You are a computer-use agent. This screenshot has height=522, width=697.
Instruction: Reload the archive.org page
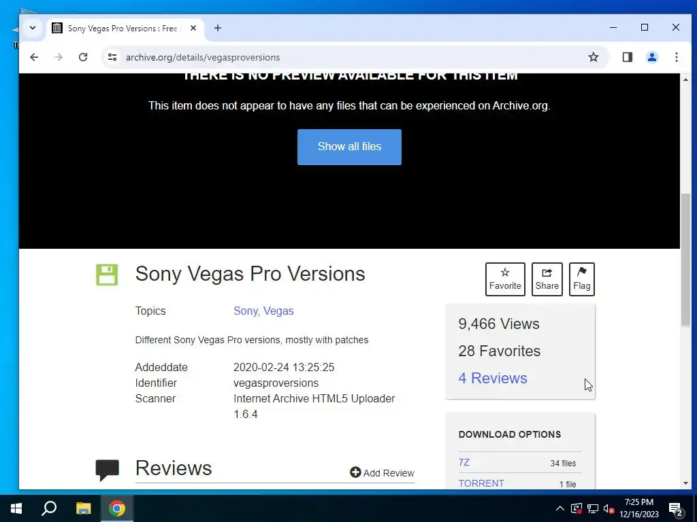(x=83, y=57)
